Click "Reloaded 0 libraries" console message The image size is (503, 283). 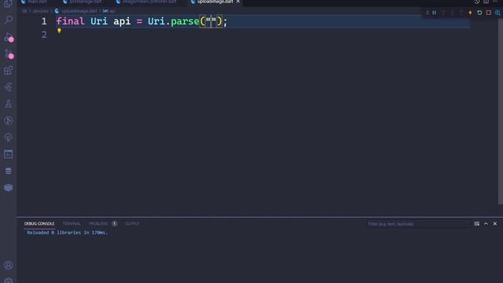point(68,233)
